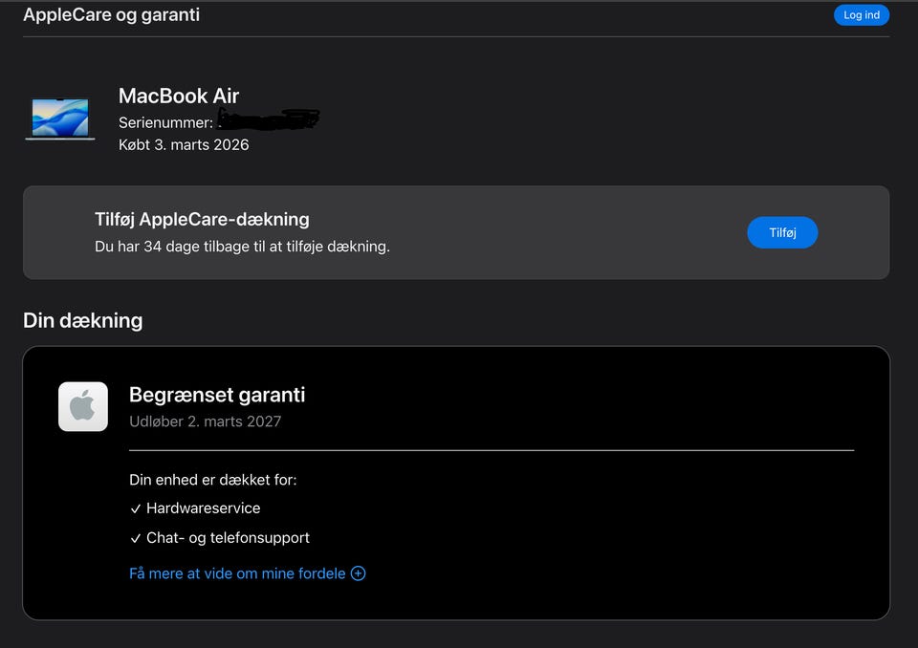918x648 pixels.
Task: Click the checkmark next to Chat- og telefonsupport
Action: pyautogui.click(x=136, y=538)
